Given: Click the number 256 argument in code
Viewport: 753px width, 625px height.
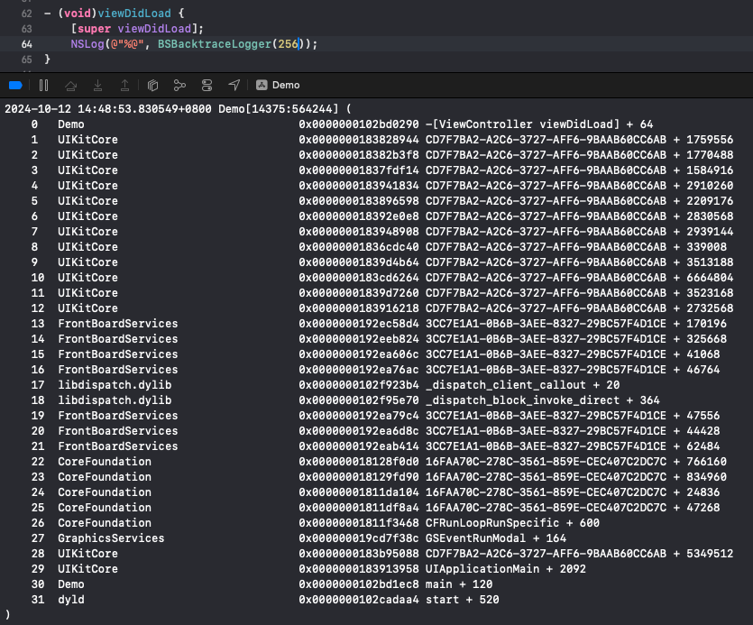Looking at the screenshot, I should [x=289, y=44].
